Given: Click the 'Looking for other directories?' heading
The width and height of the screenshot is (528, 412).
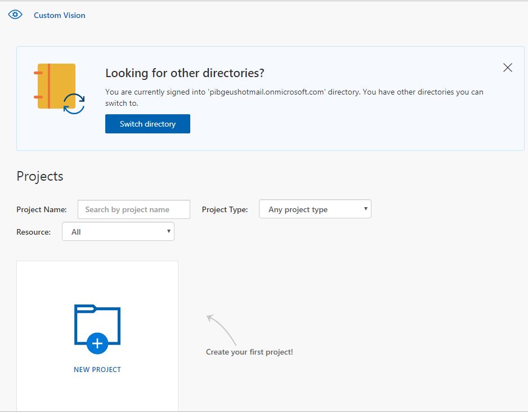Looking at the screenshot, I should pyautogui.click(x=185, y=73).
